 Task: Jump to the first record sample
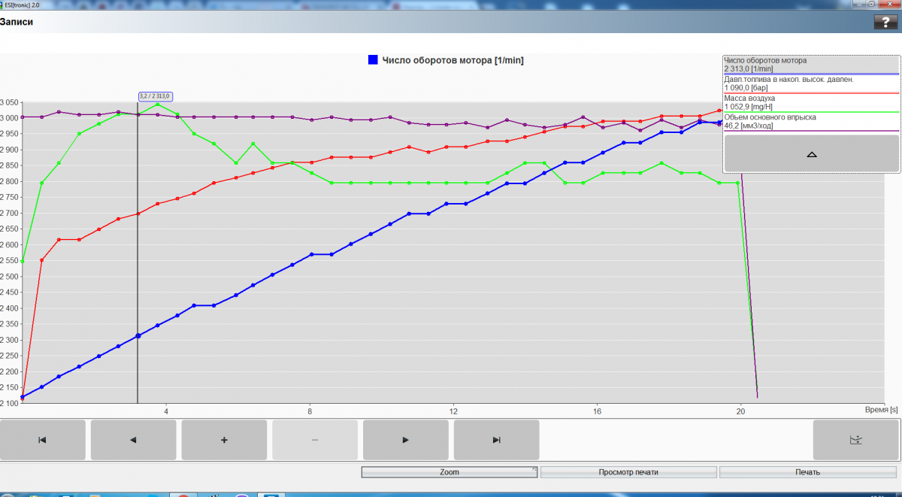43,440
